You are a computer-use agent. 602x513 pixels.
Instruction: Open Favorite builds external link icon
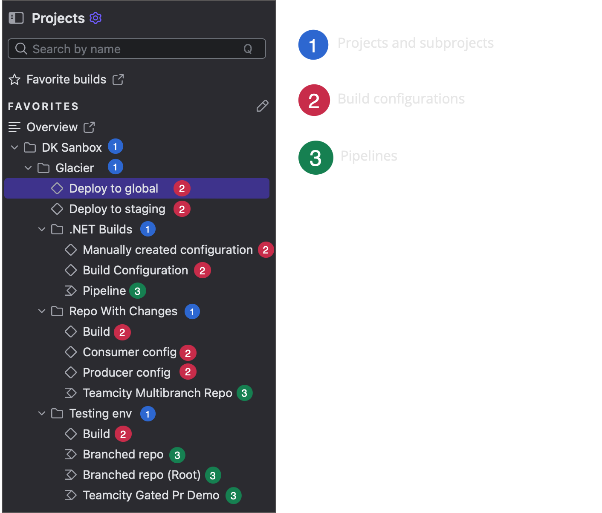118,80
